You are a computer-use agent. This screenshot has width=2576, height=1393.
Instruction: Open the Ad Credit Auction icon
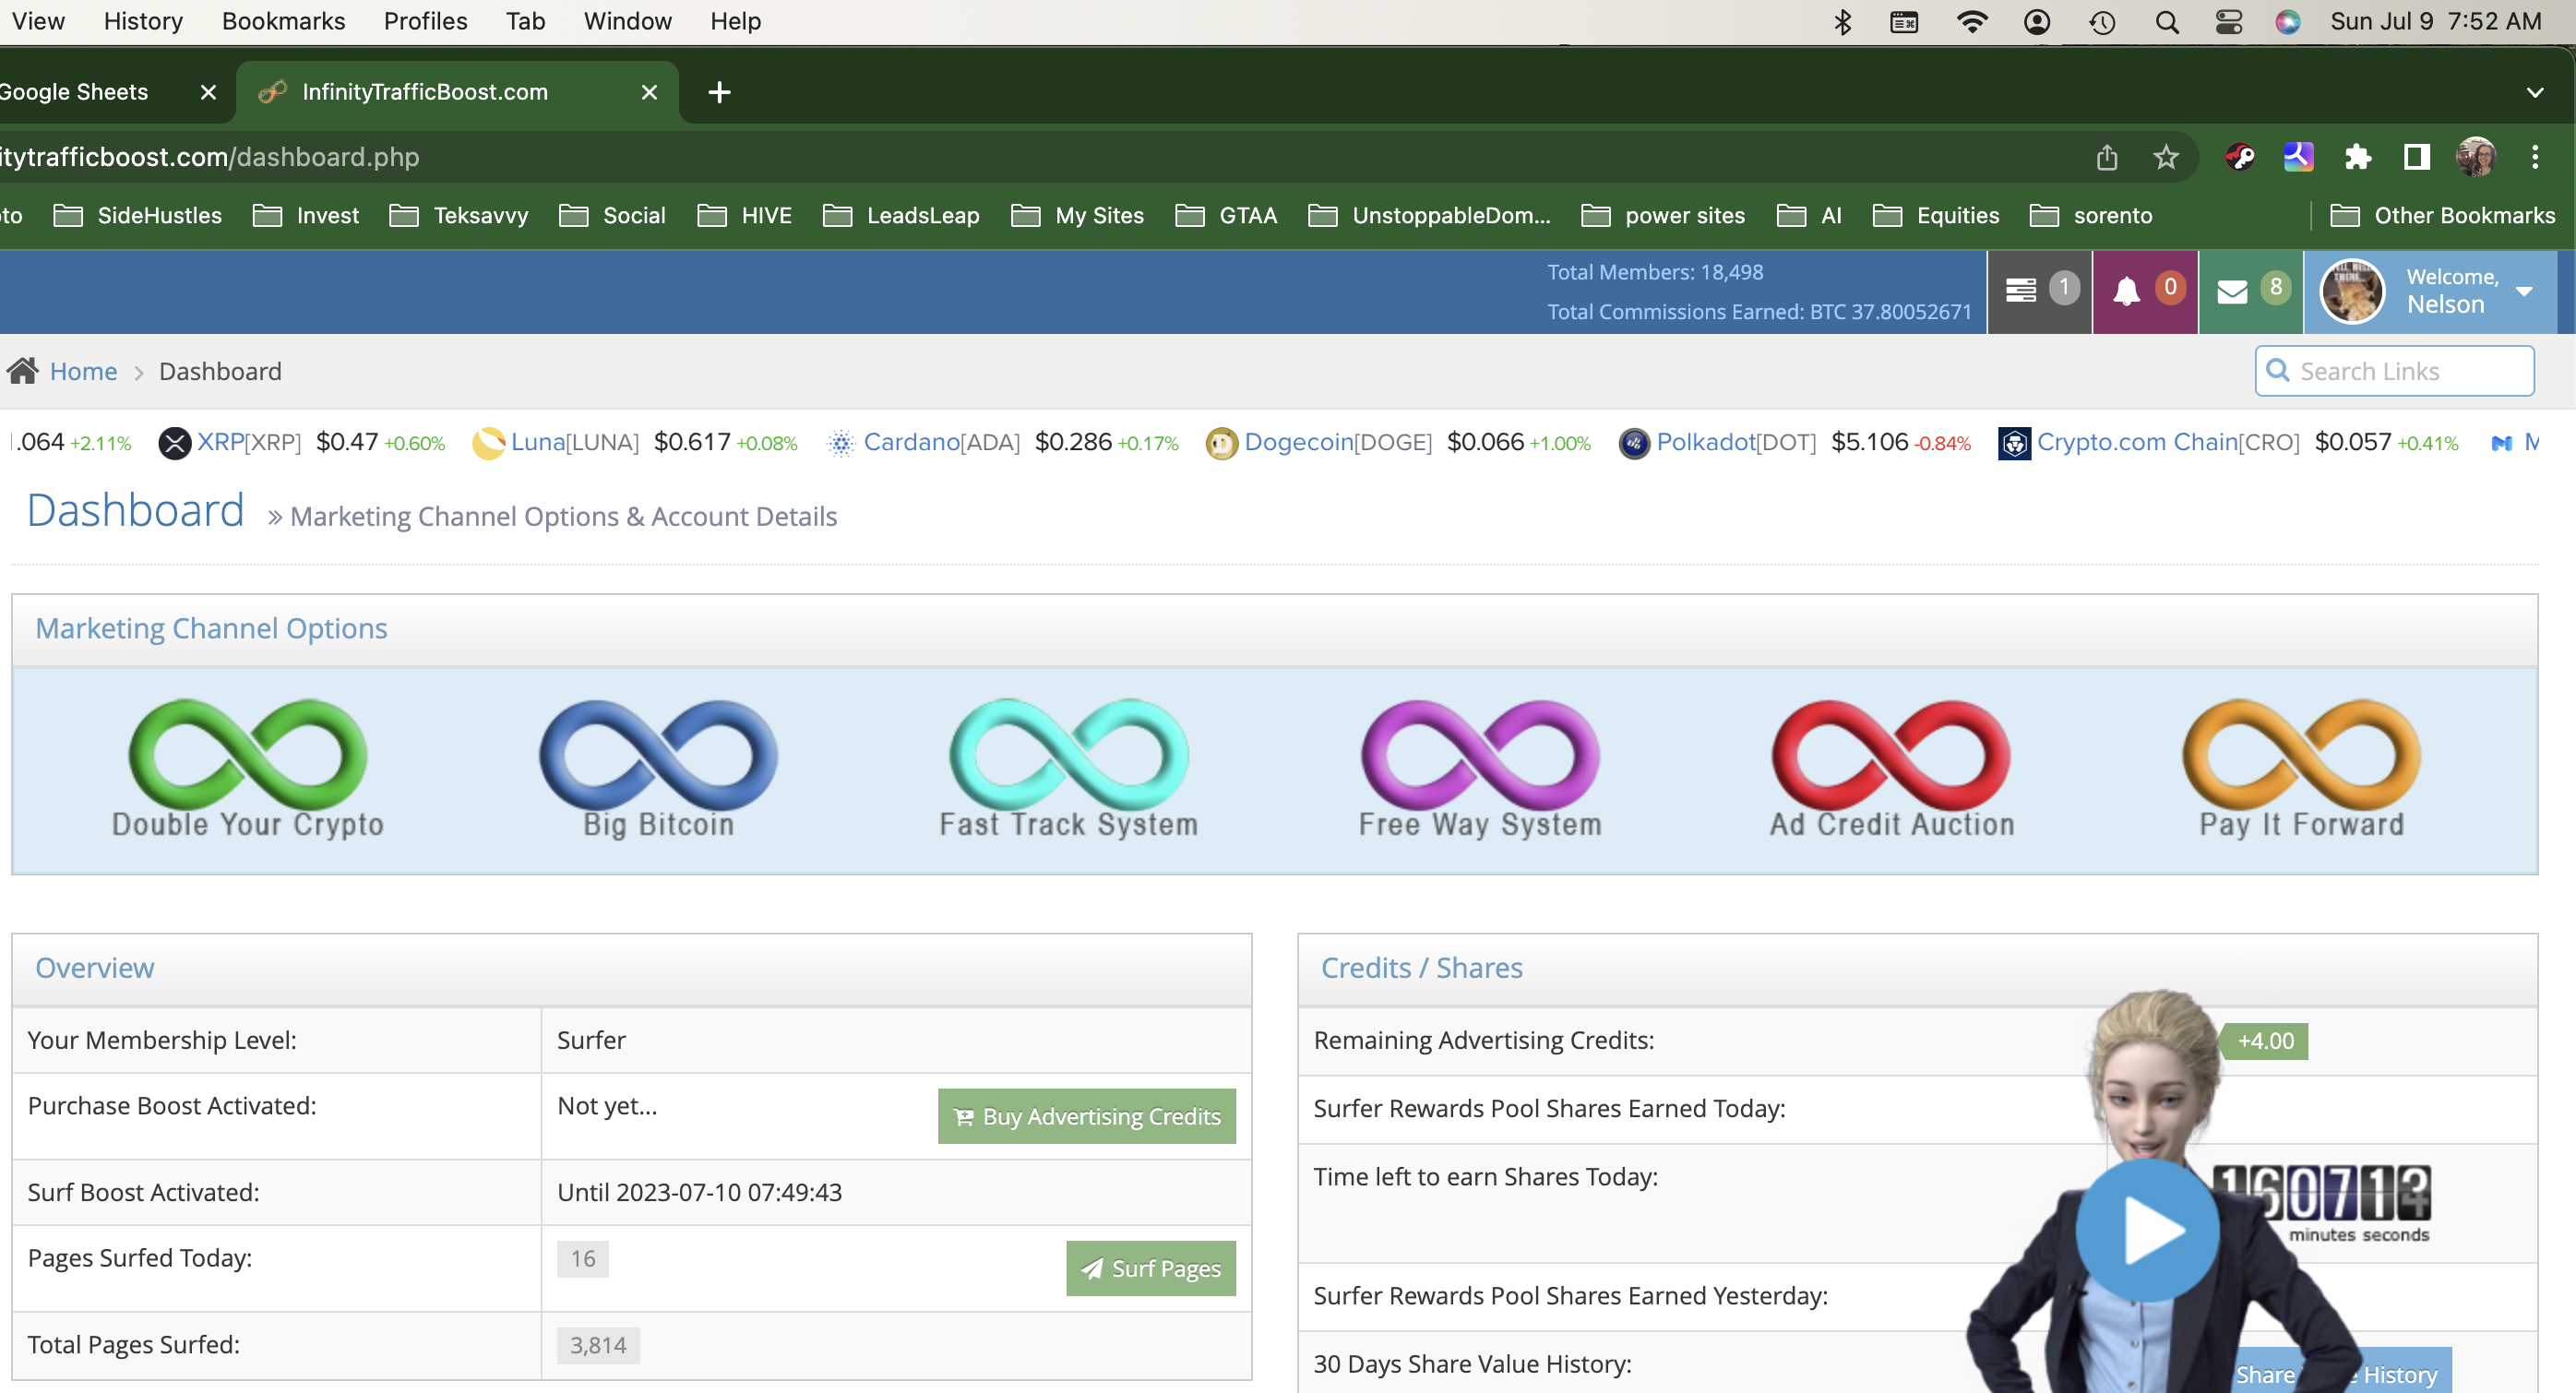(x=1891, y=768)
